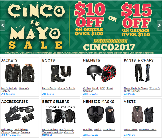The height and width of the screenshot is (138, 162).
Task: Click the Cinco de Mayo Sale banner
Action: 81,27
